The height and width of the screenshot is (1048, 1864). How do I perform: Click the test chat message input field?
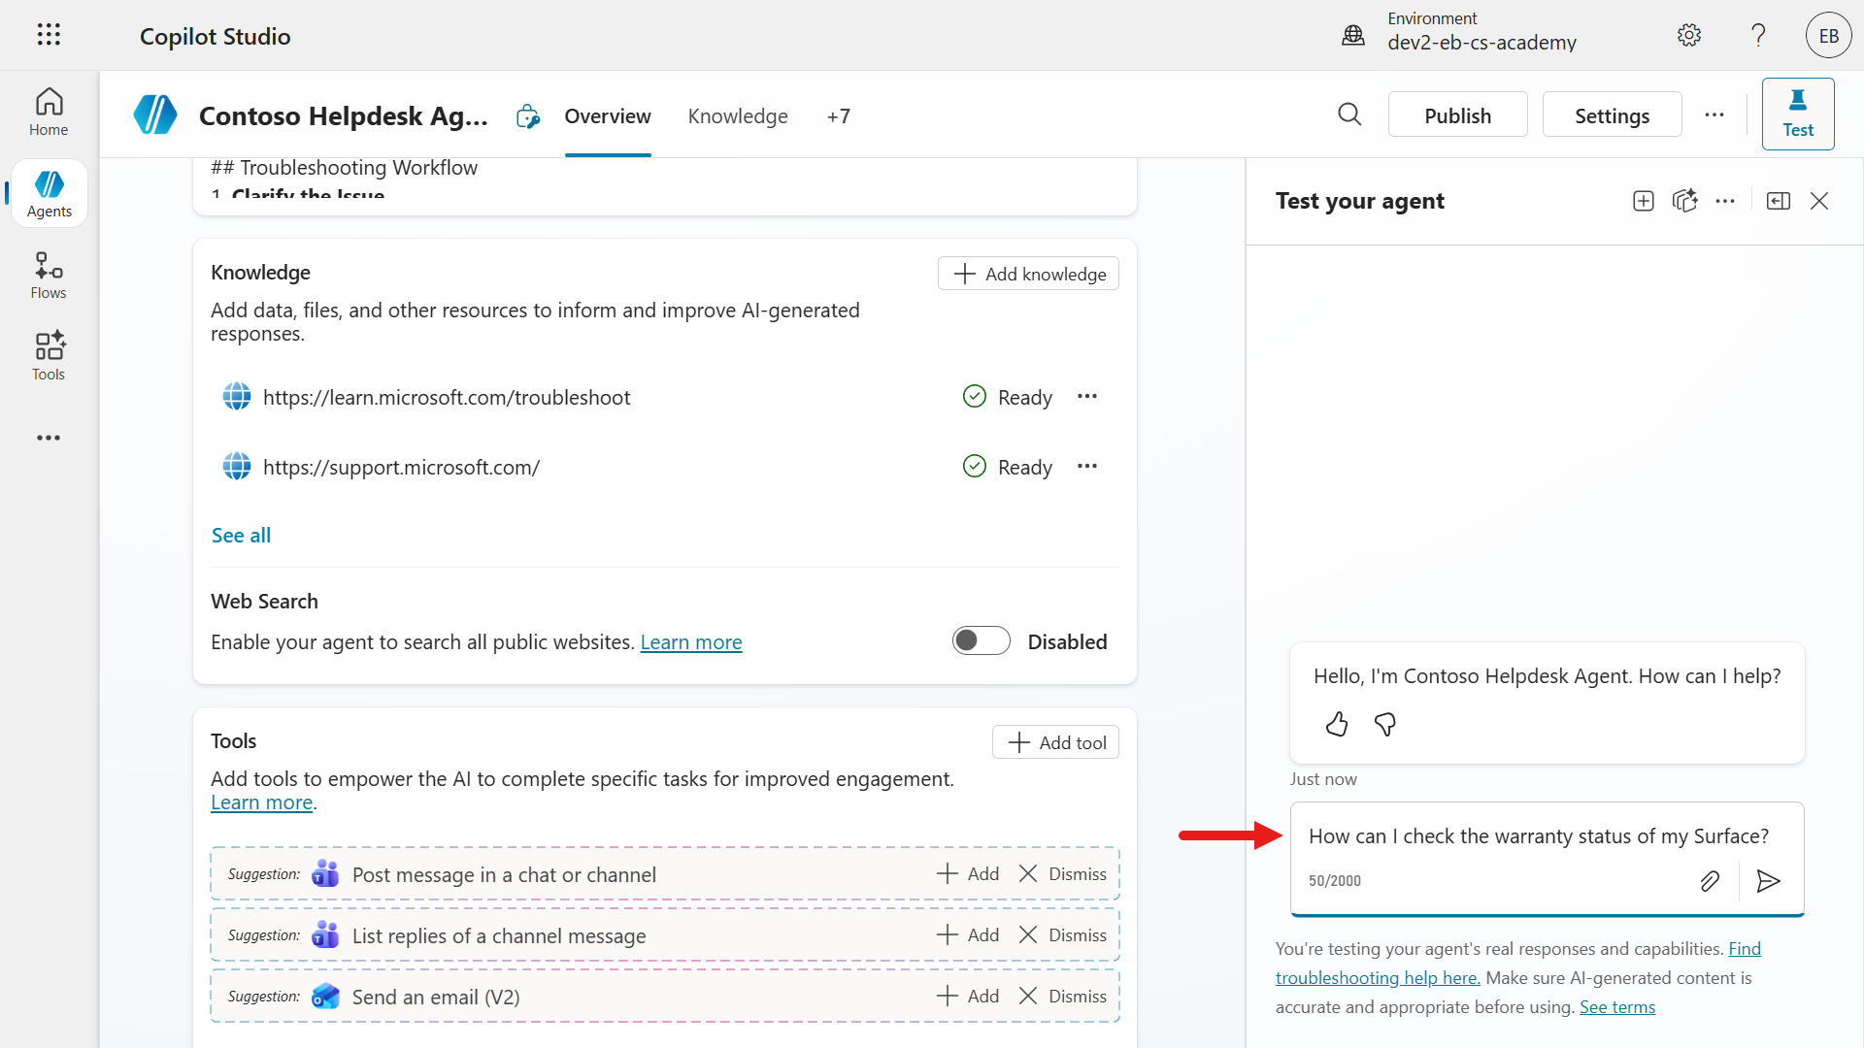click(1539, 836)
